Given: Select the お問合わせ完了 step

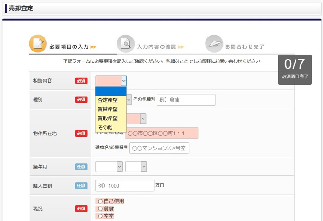Looking at the screenshot, I should pyautogui.click(x=245, y=46).
